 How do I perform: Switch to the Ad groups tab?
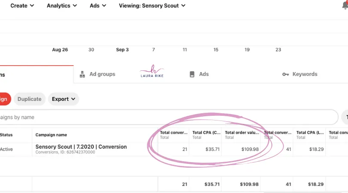pyautogui.click(x=102, y=74)
